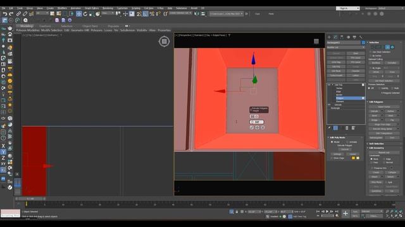
Task: Click the first yellow Show Cage color swatch
Action: tap(353, 158)
